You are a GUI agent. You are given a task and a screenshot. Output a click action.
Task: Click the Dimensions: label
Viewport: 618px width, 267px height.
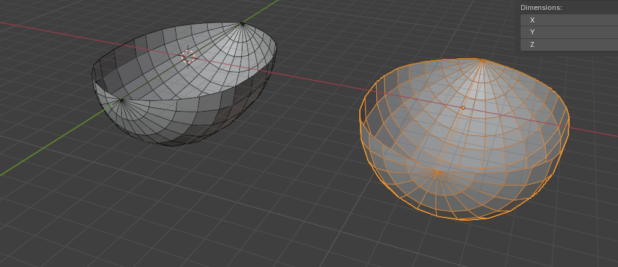[541, 8]
